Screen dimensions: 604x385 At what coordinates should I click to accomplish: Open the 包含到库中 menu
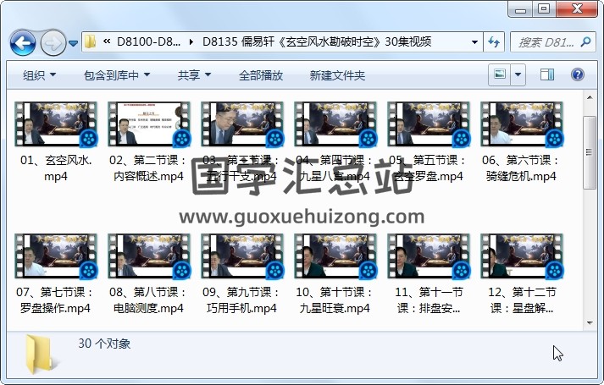[117, 75]
